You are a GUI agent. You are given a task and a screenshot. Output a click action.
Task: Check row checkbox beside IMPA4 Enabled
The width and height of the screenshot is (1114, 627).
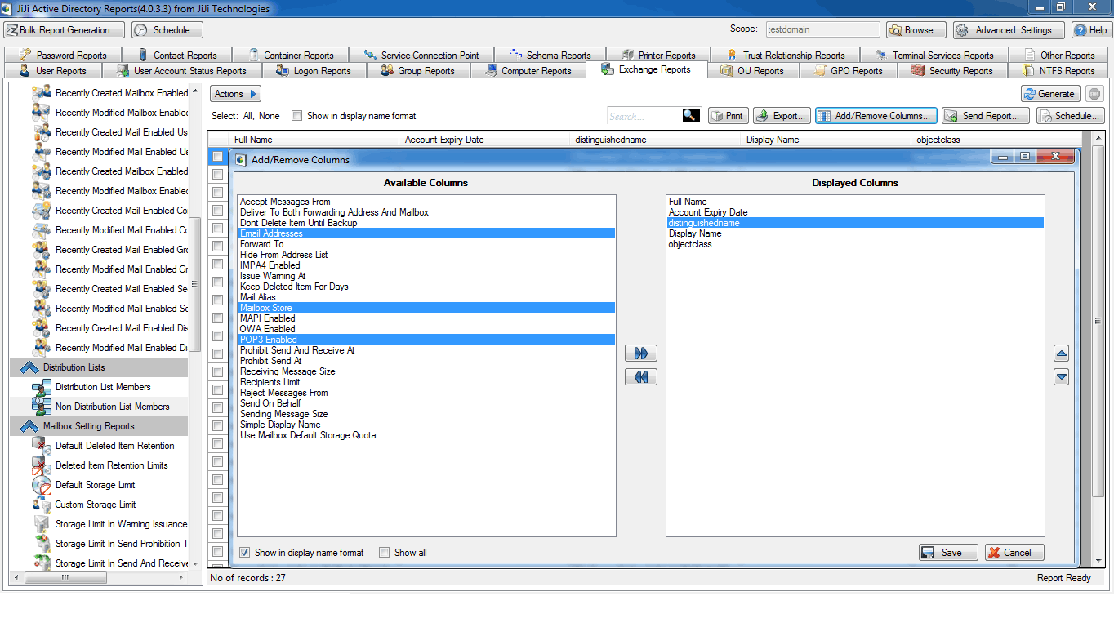(x=217, y=264)
